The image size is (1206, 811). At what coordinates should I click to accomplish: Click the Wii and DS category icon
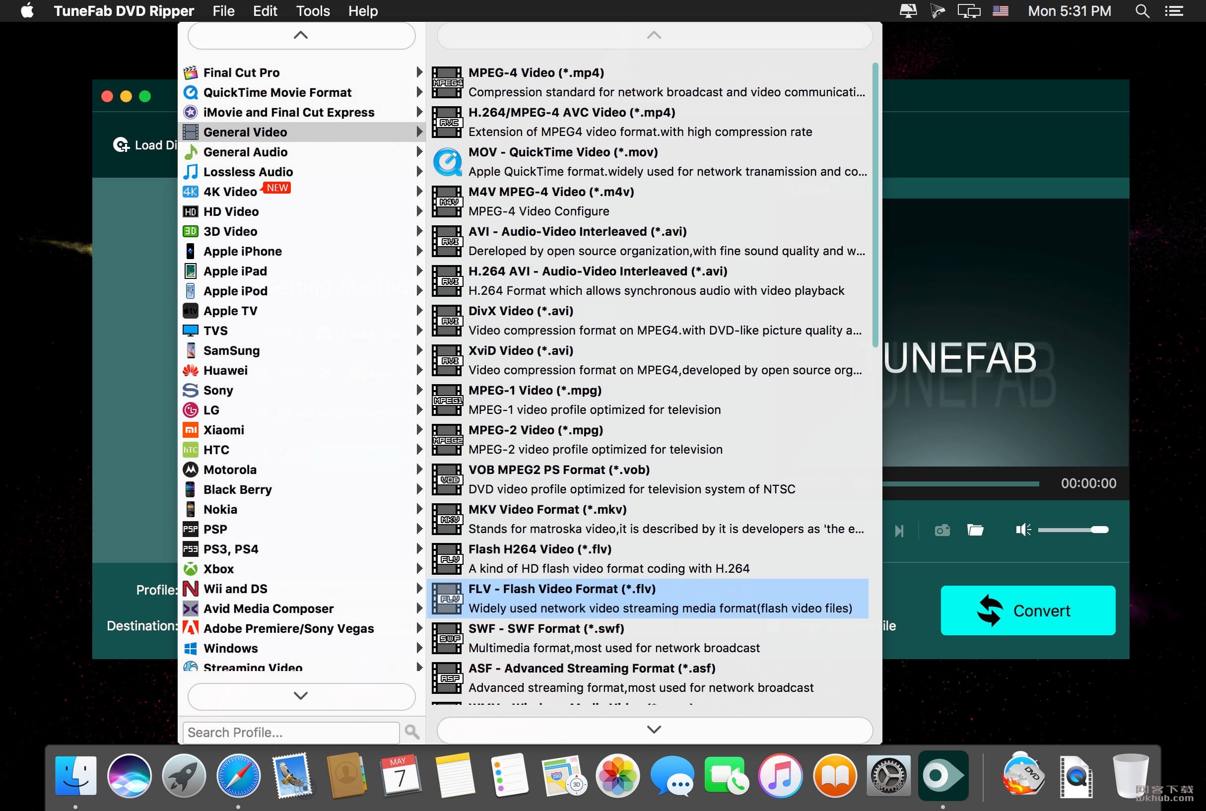click(x=190, y=589)
